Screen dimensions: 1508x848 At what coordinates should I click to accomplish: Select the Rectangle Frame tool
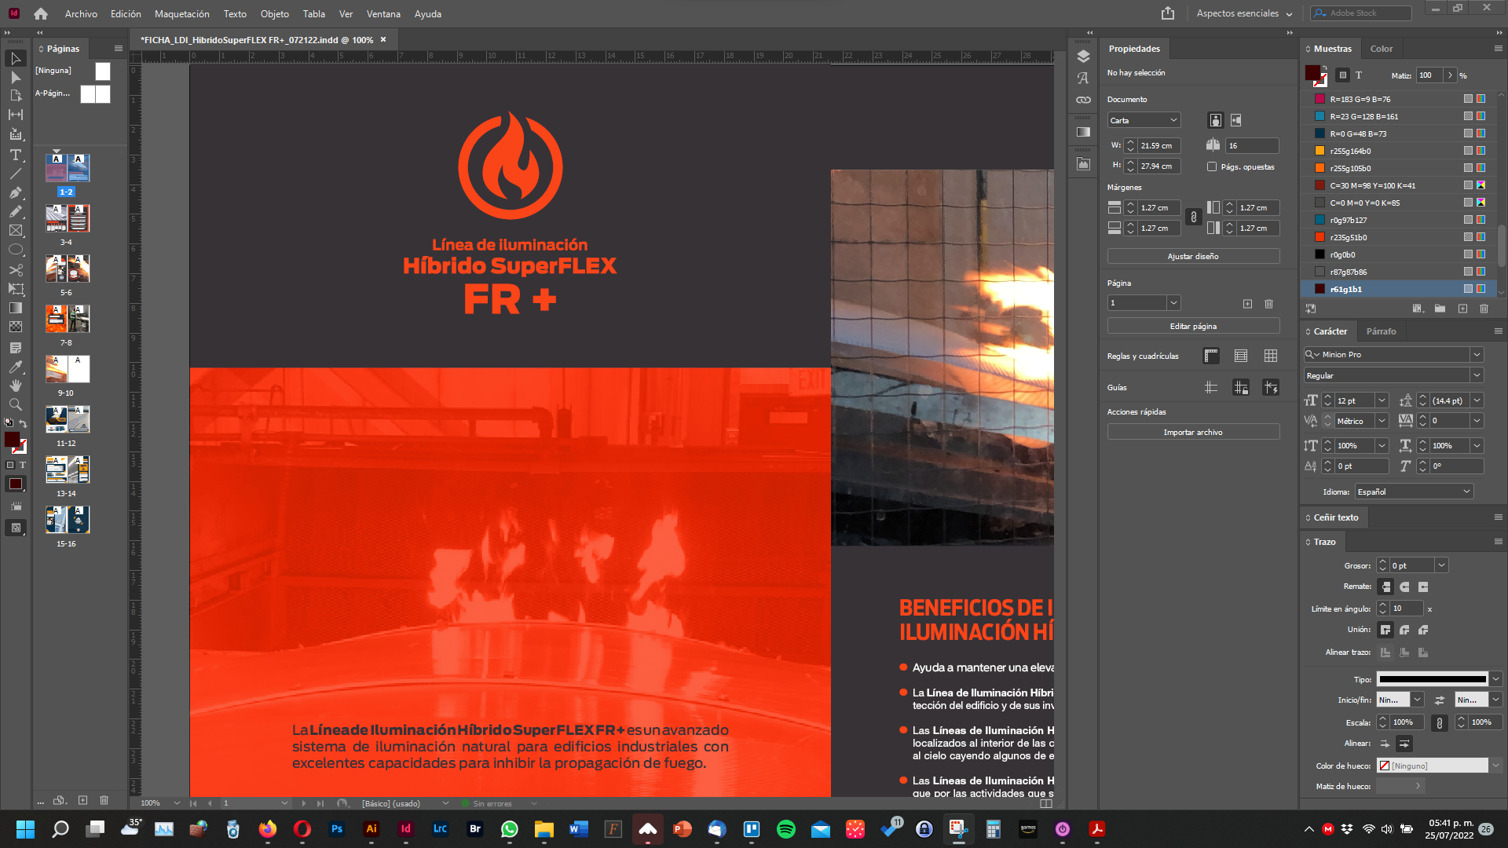[15, 231]
